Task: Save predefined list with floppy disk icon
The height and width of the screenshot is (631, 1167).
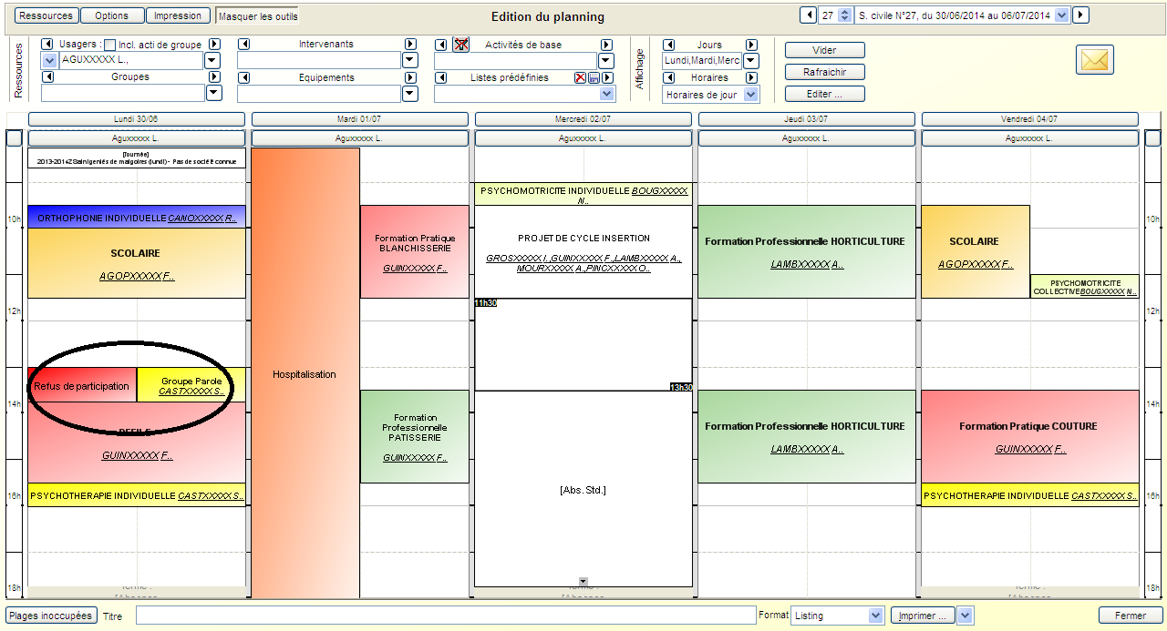Action: 594,77
